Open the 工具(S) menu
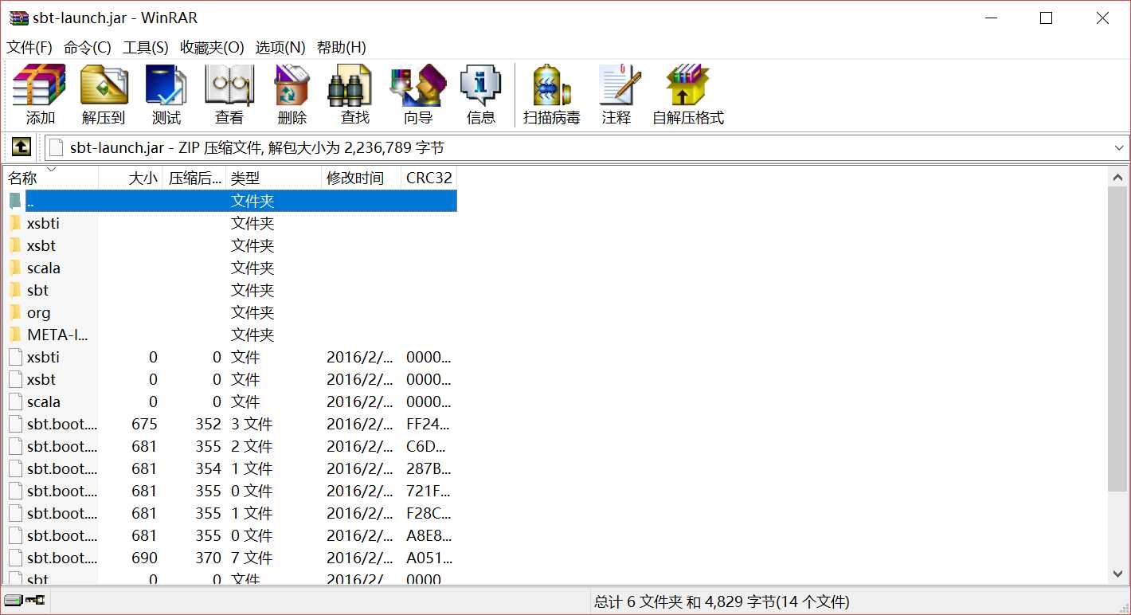Viewport: 1131px width, 615px height. pos(146,47)
